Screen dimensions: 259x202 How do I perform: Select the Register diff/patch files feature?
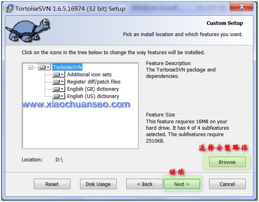[94, 82]
